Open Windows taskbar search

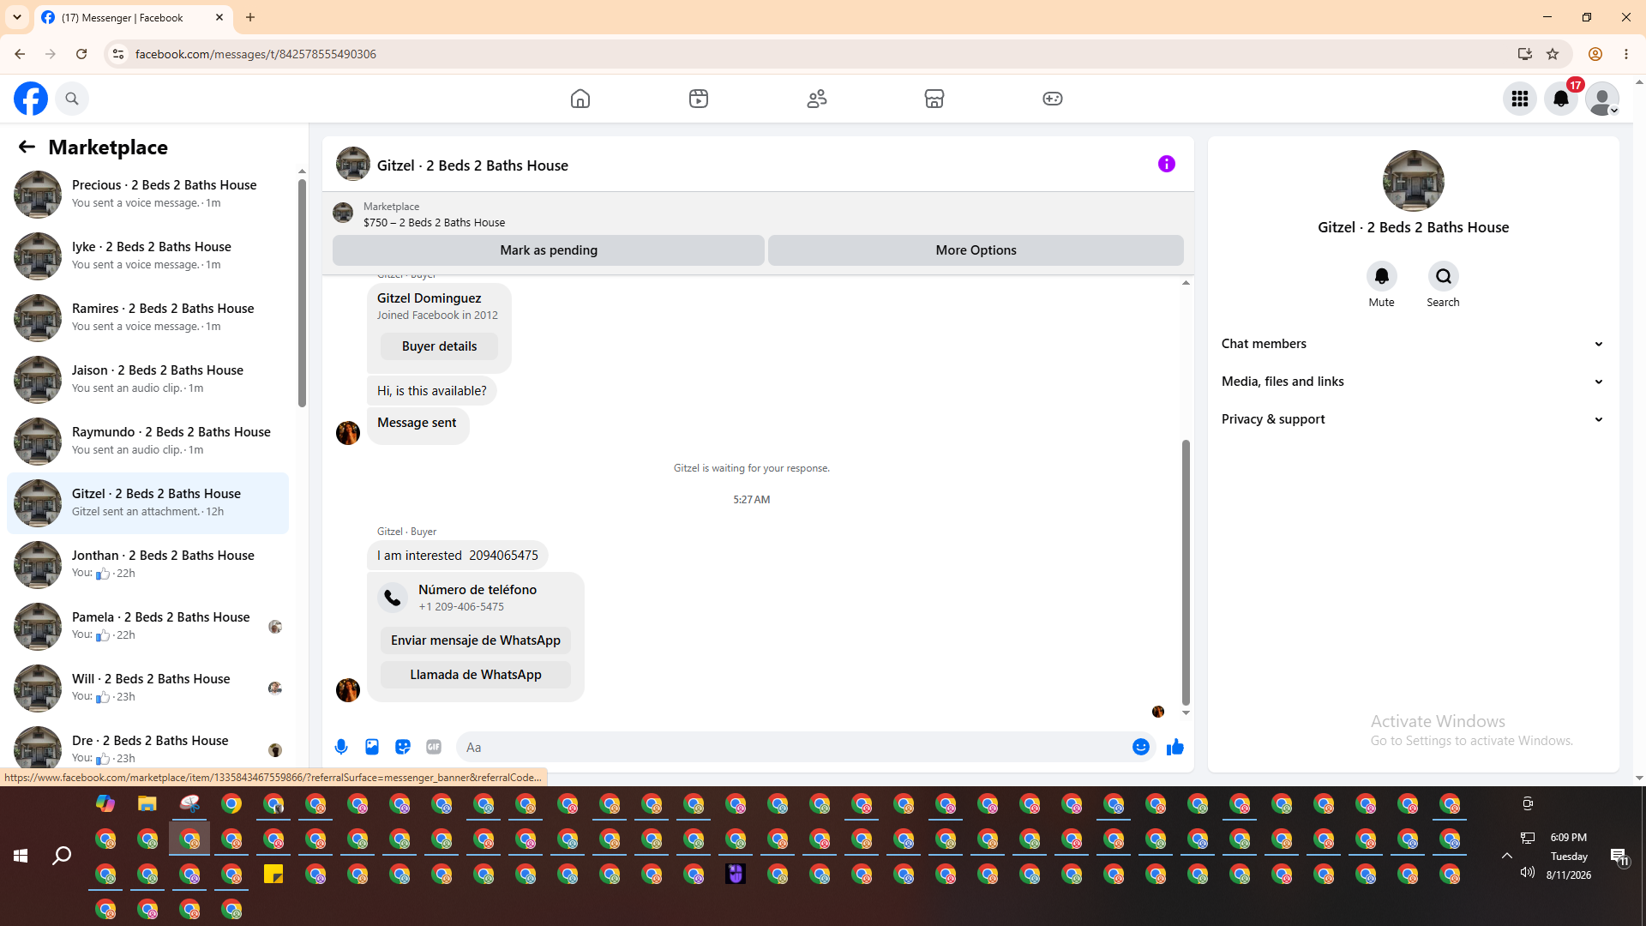point(62,855)
